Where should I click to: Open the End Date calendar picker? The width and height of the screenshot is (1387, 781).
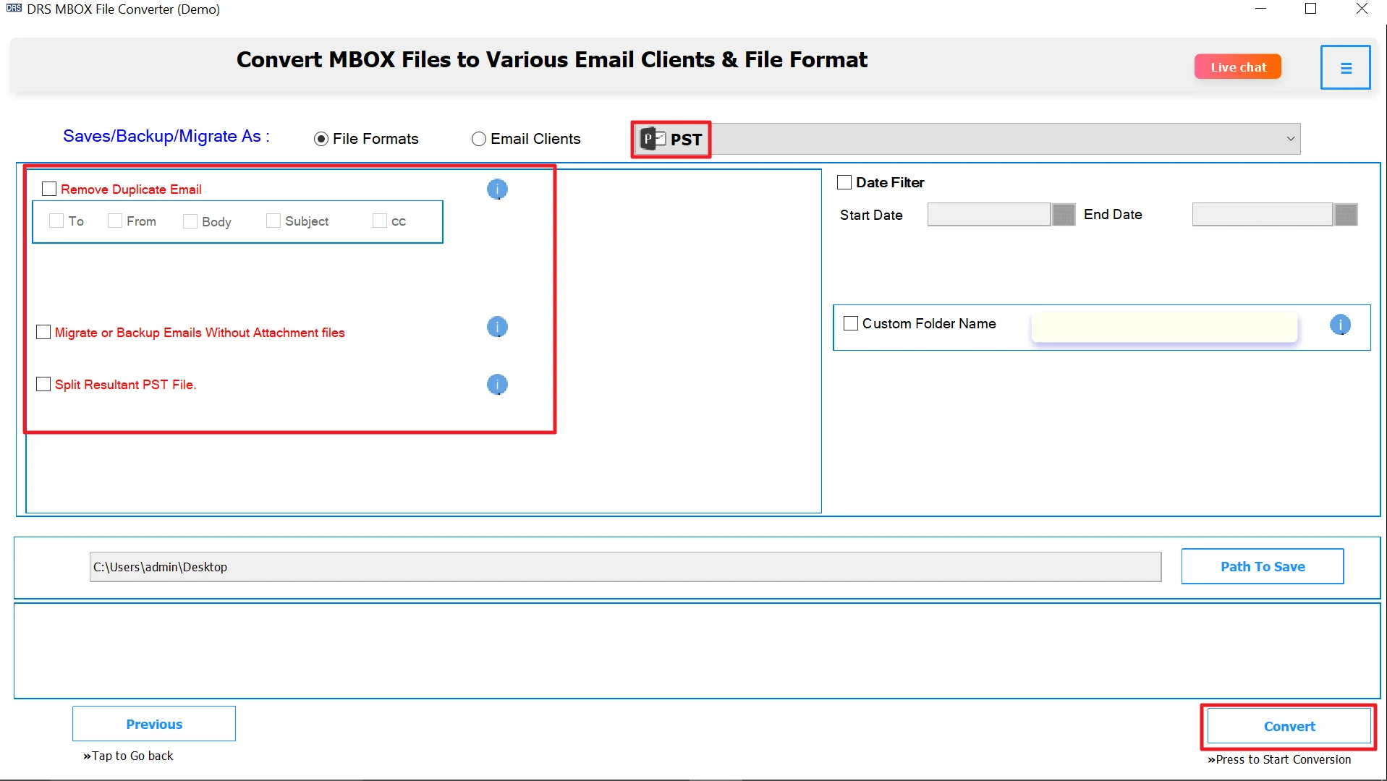[1345, 215]
